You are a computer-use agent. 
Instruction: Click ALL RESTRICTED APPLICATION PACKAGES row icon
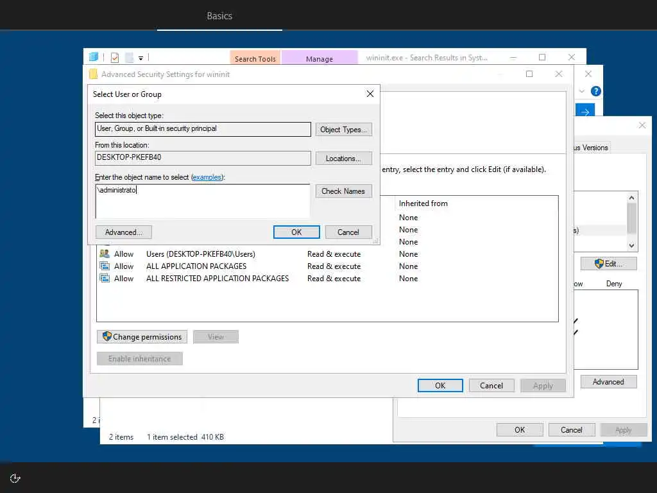tap(105, 278)
